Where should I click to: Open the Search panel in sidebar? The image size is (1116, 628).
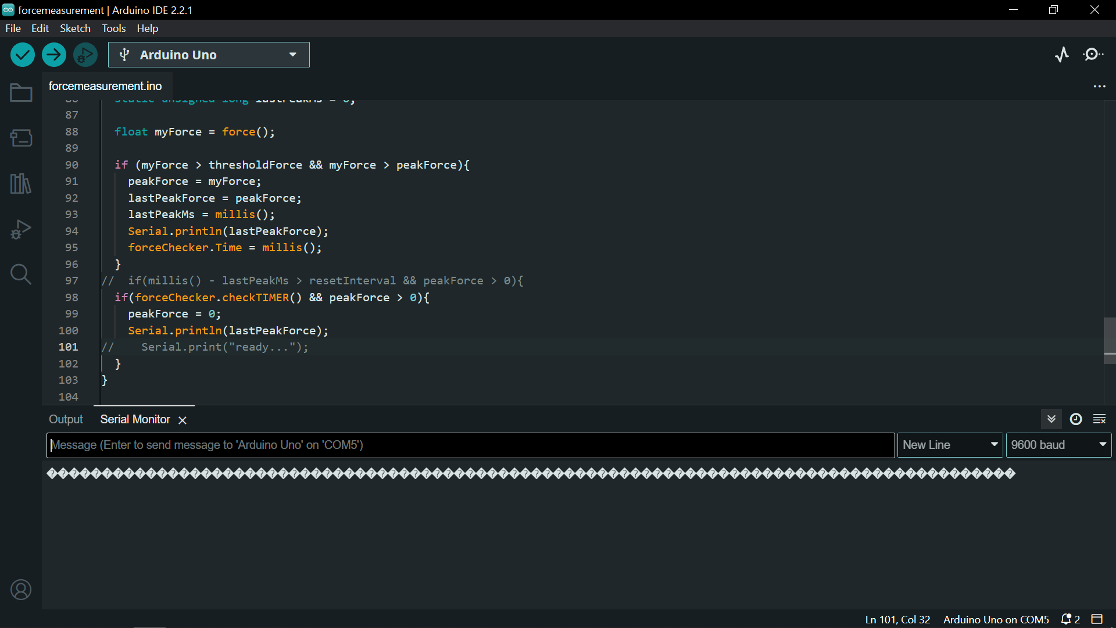coord(21,274)
